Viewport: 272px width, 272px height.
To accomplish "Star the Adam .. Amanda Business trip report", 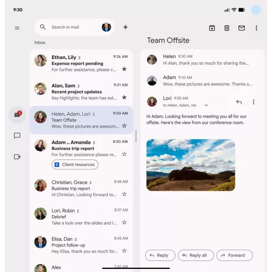I will [124, 154].
